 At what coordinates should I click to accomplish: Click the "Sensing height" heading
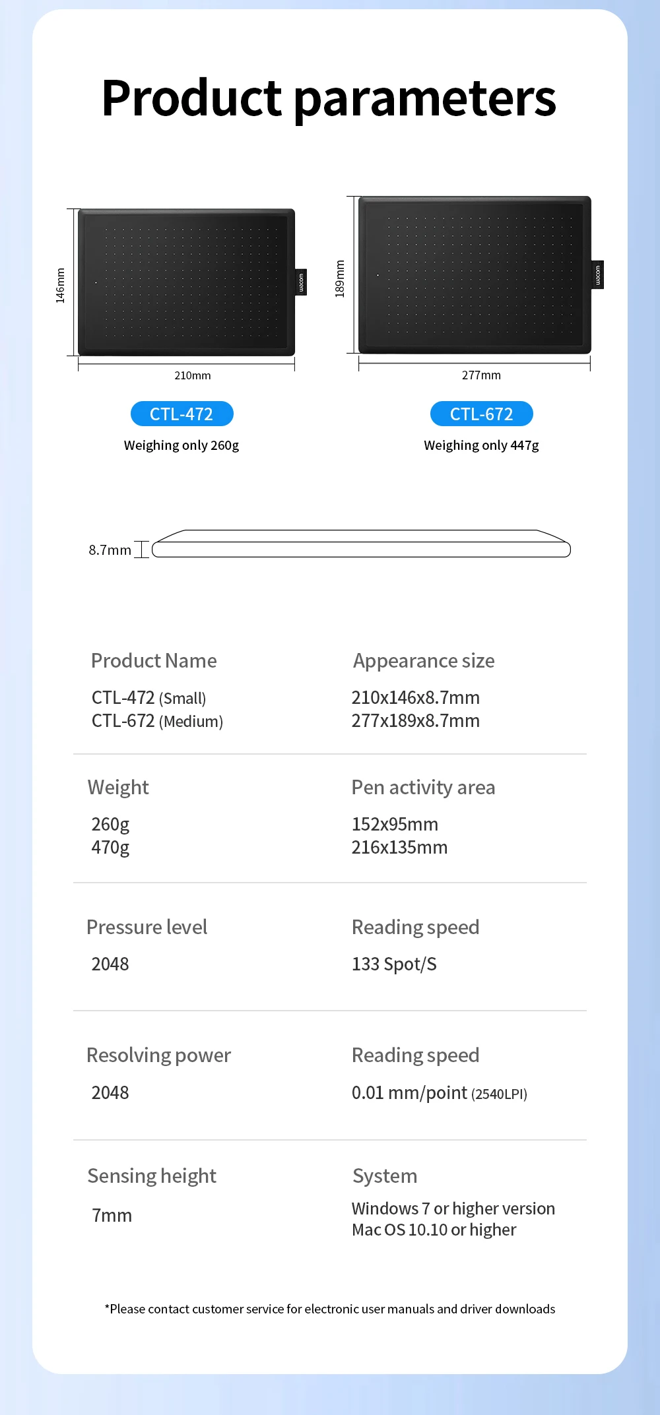pyautogui.click(x=152, y=1176)
